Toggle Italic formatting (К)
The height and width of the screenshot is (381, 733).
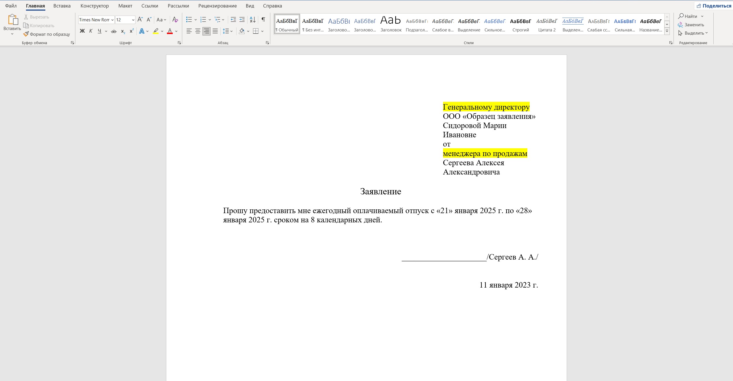pyautogui.click(x=91, y=31)
